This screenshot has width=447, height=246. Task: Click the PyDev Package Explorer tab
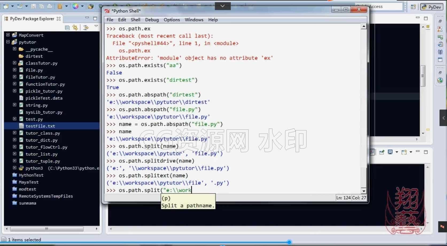pyautogui.click(x=32, y=19)
